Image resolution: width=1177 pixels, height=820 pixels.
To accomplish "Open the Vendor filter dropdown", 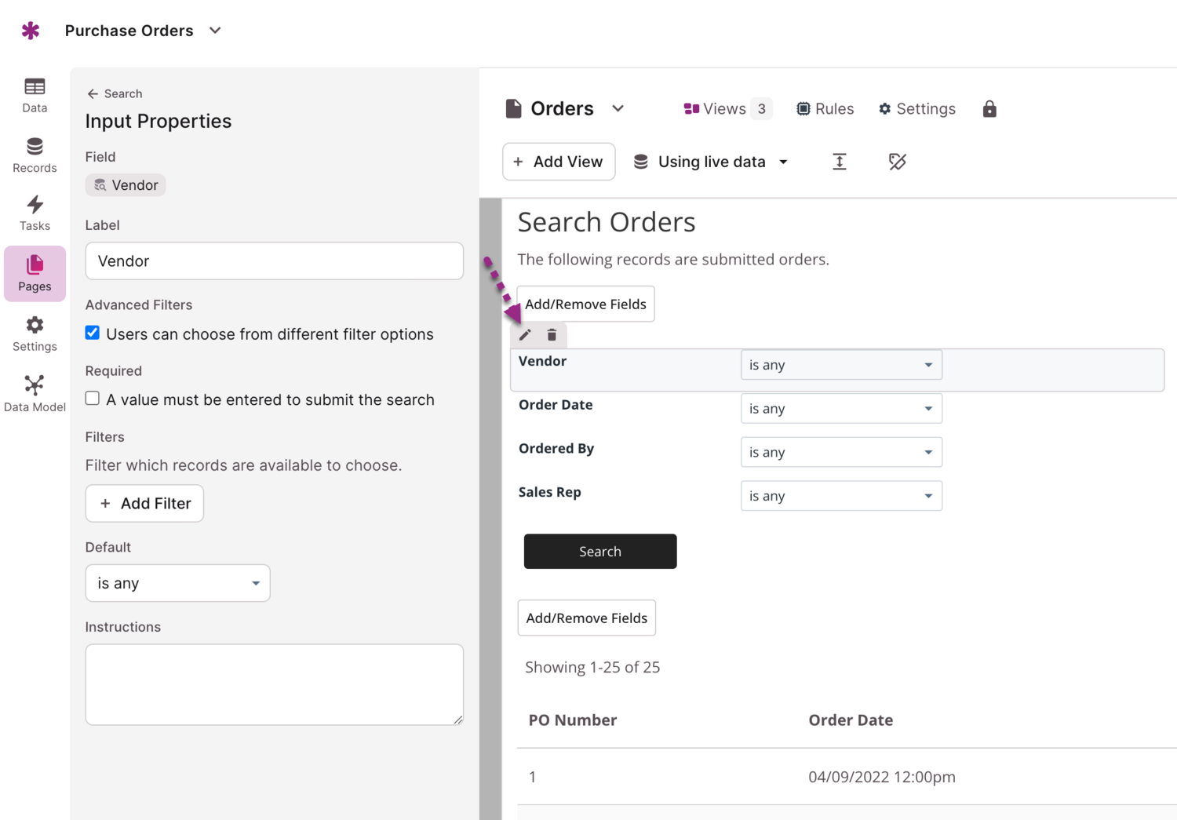I will [x=840, y=365].
